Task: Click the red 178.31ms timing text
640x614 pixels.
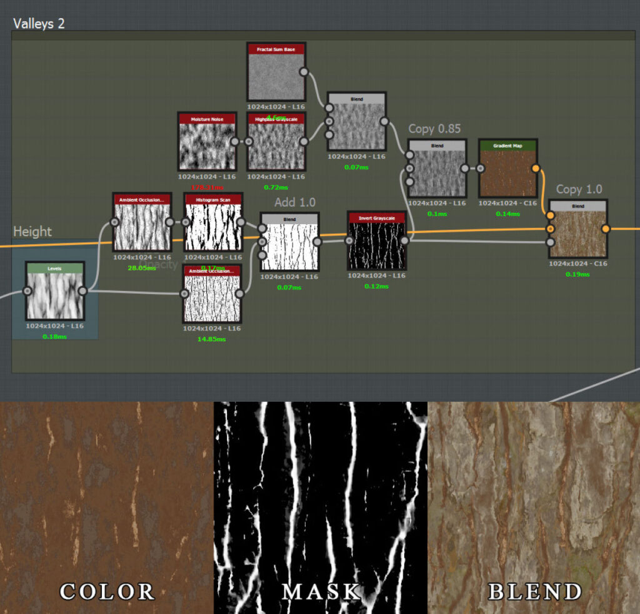Action: (x=207, y=188)
